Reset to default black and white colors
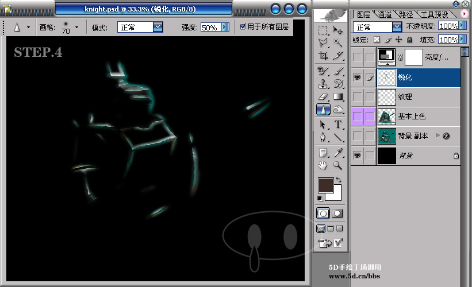 (320, 199)
